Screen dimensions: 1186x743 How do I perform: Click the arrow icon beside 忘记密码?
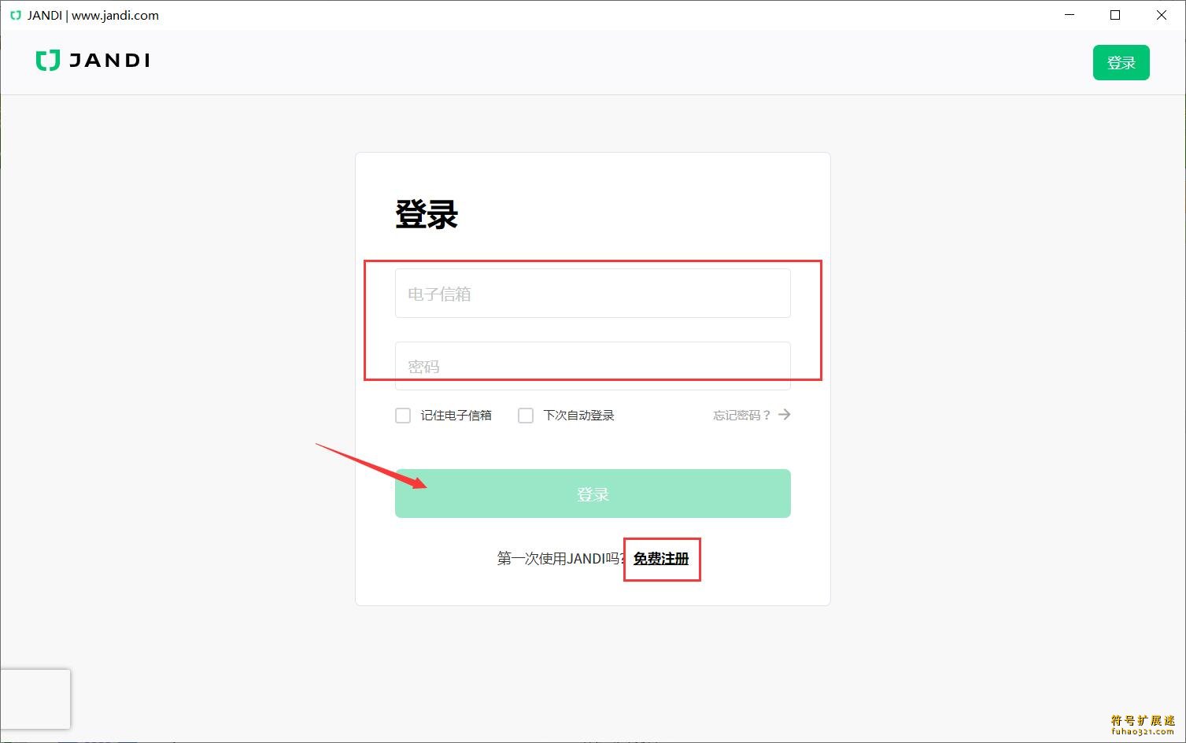[x=784, y=415]
